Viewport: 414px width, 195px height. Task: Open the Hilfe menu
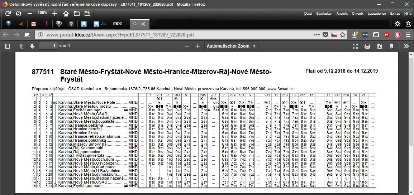[408, 14]
